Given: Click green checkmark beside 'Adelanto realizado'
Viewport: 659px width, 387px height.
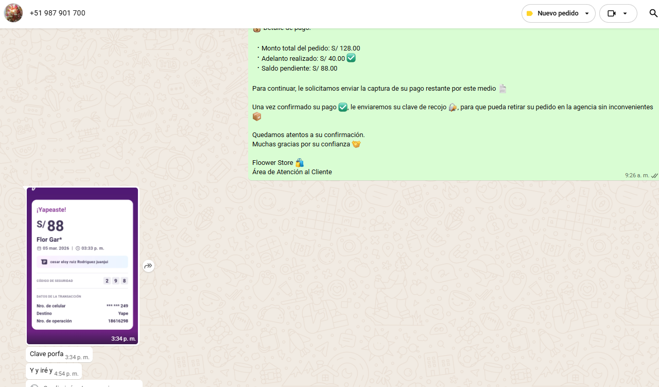Looking at the screenshot, I should pyautogui.click(x=351, y=58).
